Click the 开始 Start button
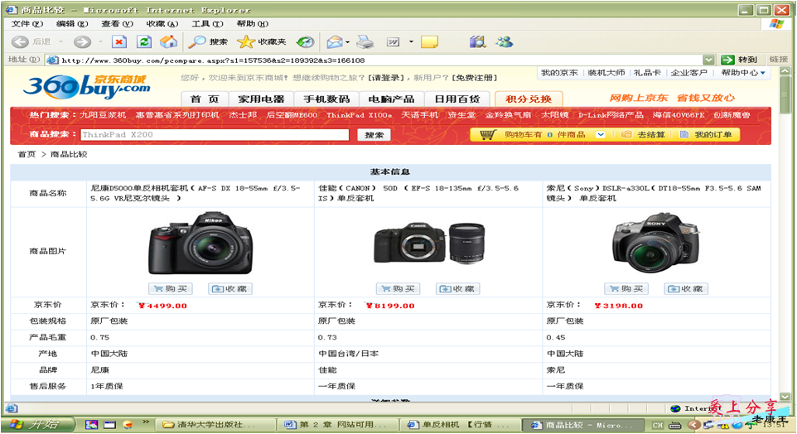Viewport: 797px width, 434px height. click(x=38, y=425)
